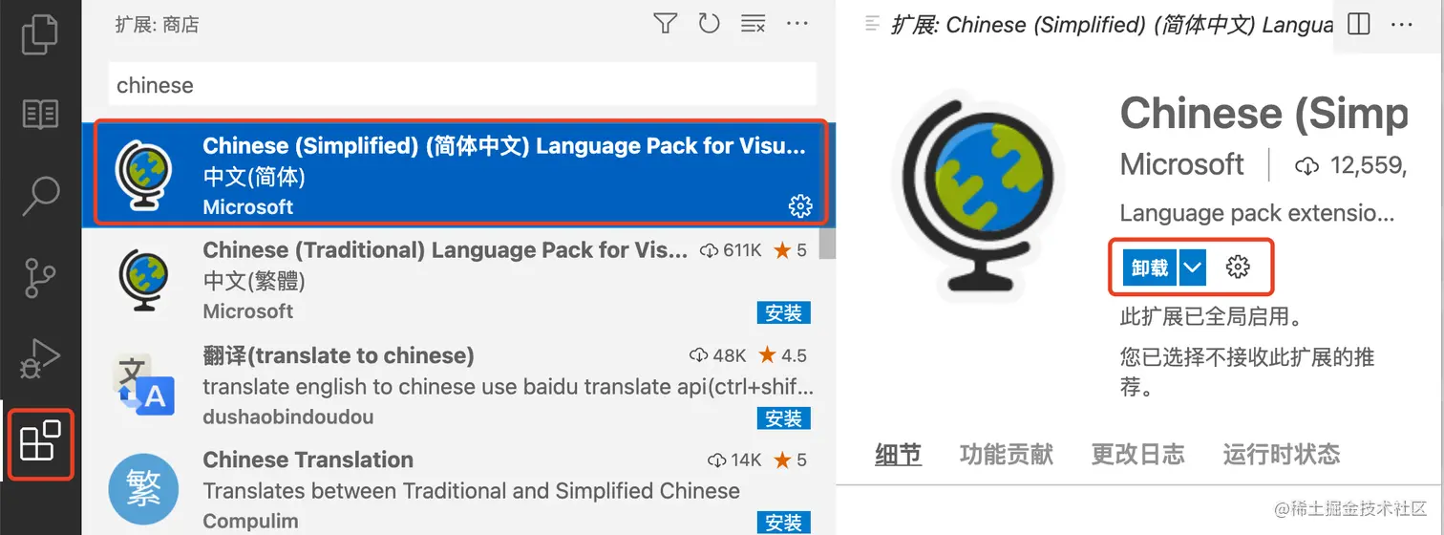Switch to the 功能贡献 tab
The image size is (1444, 535).
[x=1006, y=454]
